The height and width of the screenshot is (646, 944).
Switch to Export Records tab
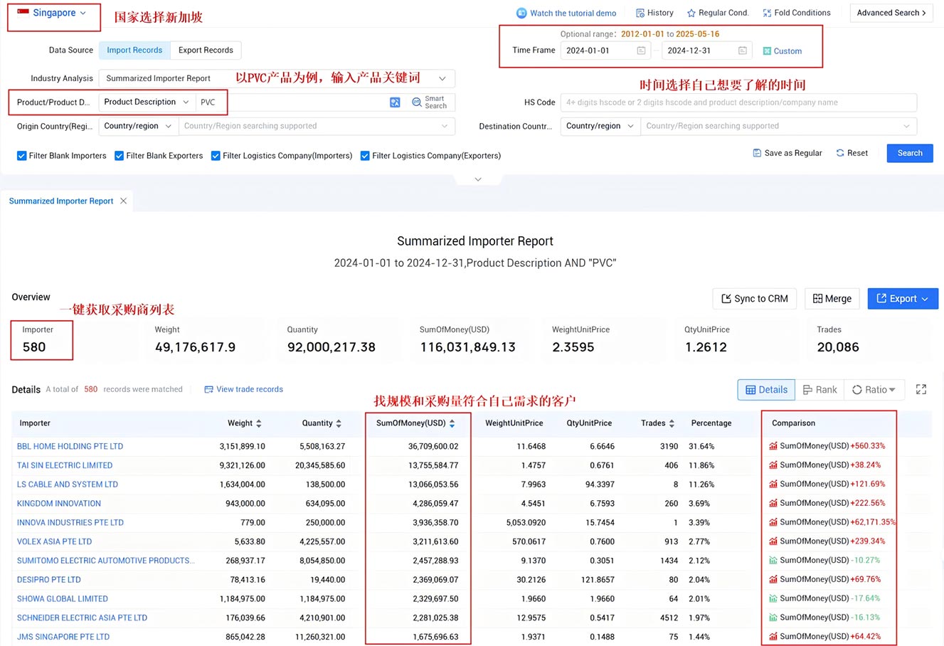(206, 51)
